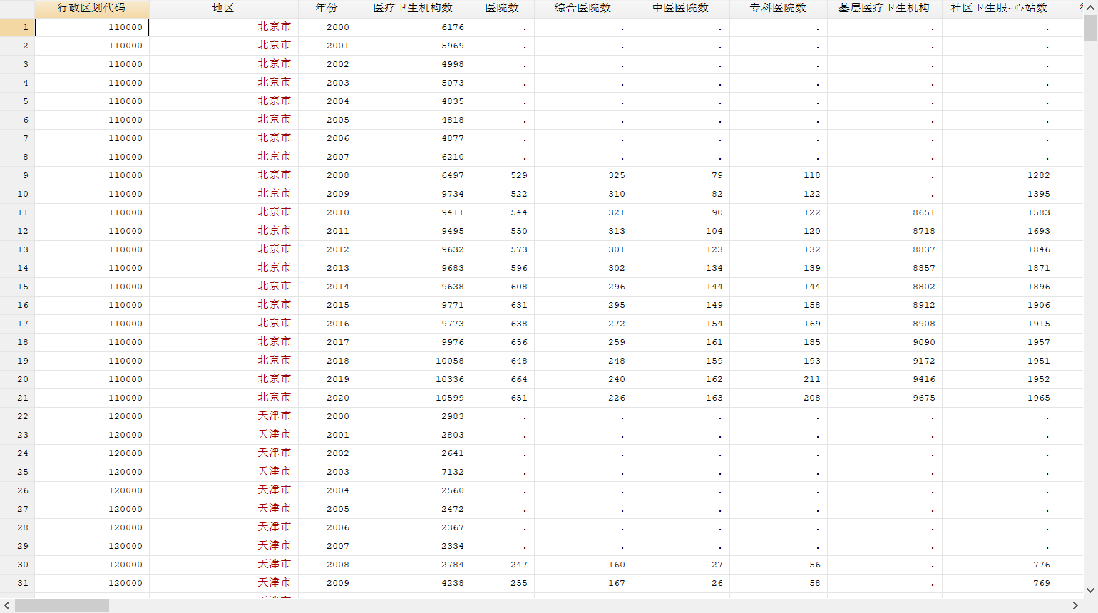Click the cell with value 9976
This screenshot has height=613, width=1098.
click(414, 342)
